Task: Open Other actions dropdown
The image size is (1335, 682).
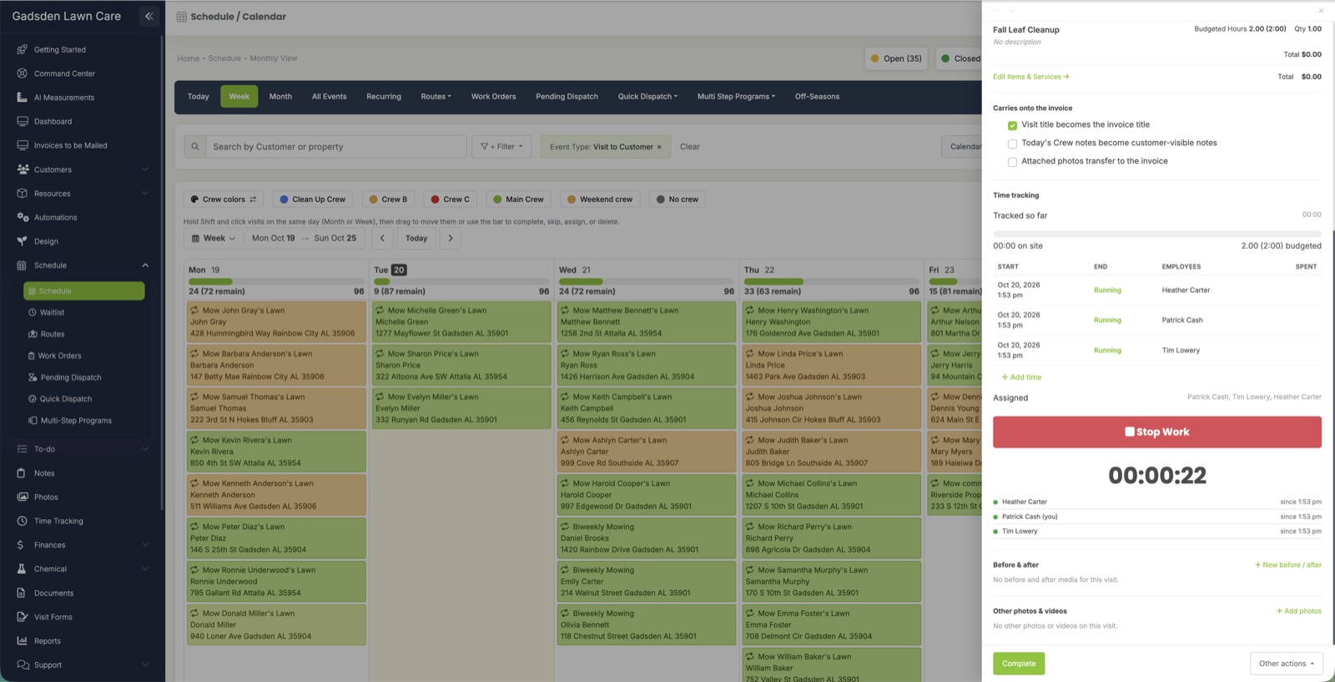Action: [1287, 664]
